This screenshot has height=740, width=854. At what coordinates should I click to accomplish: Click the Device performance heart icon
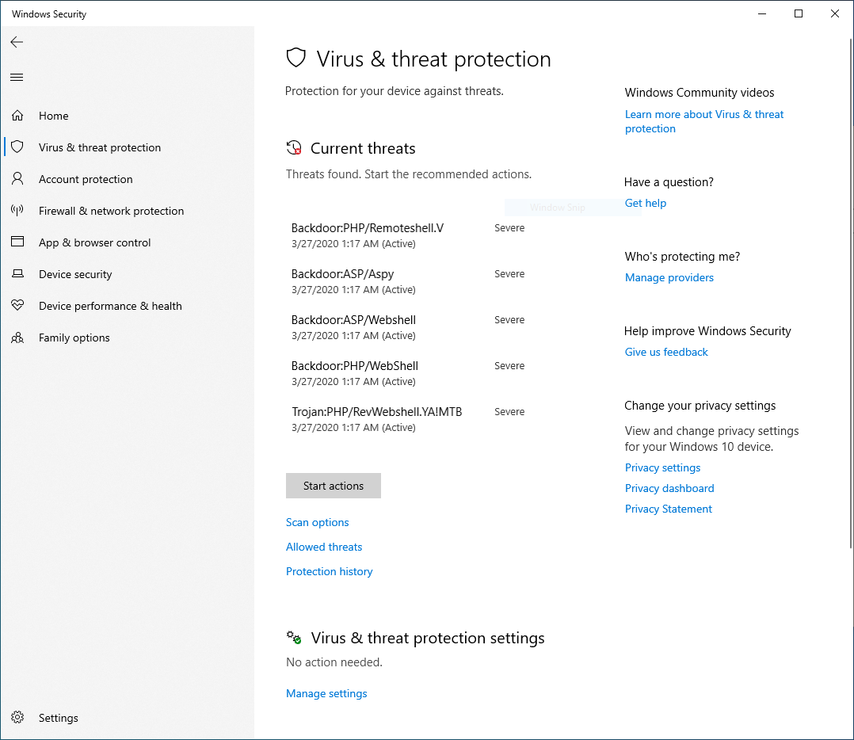coord(17,306)
